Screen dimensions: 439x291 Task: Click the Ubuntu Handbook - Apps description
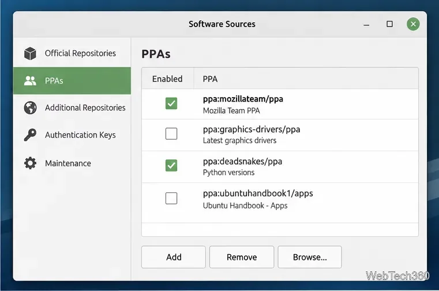coord(245,206)
